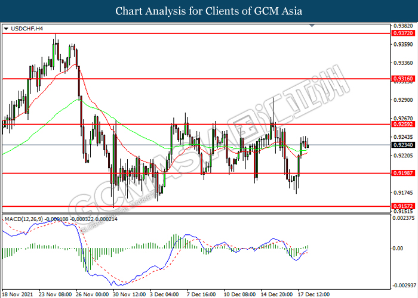
Task: Click the 0.93360 price axis value
Action: click(x=403, y=63)
